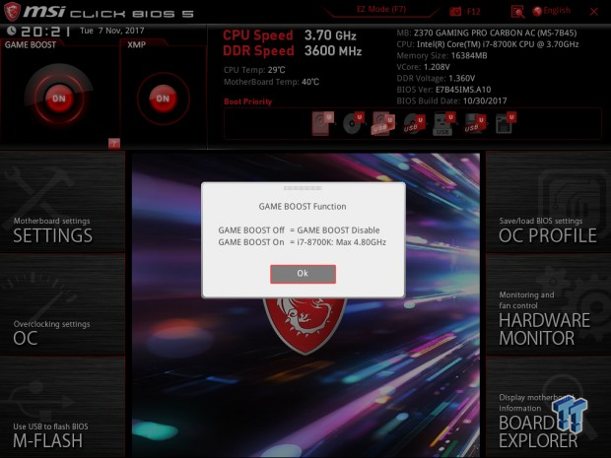611x458 pixels.
Task: Take a screenshot with the F12 camera icon
Action: click(x=455, y=11)
